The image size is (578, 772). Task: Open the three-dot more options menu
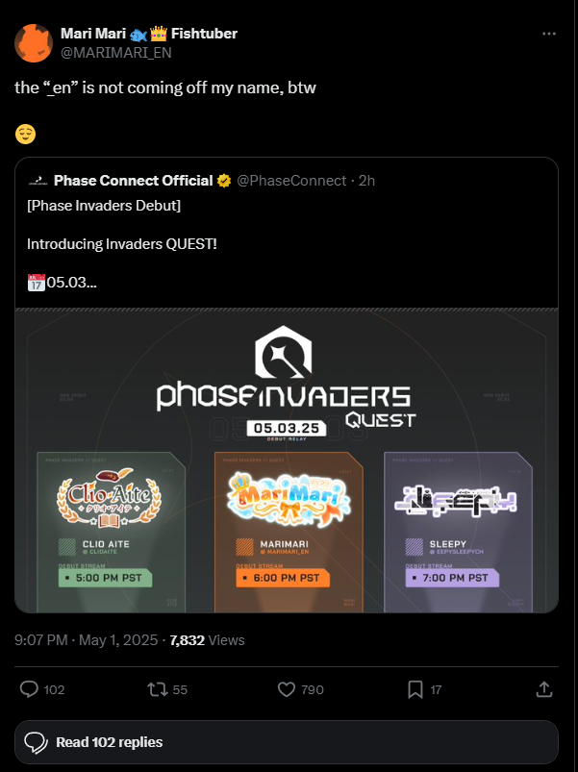[548, 34]
